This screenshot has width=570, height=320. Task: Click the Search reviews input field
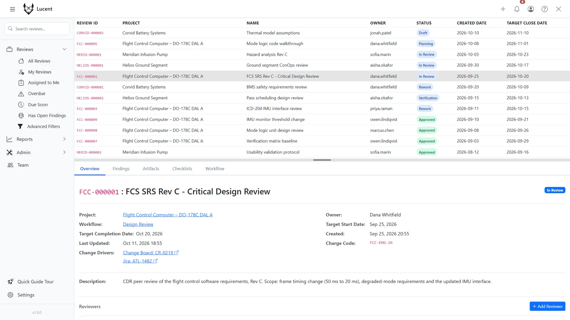coord(37,29)
